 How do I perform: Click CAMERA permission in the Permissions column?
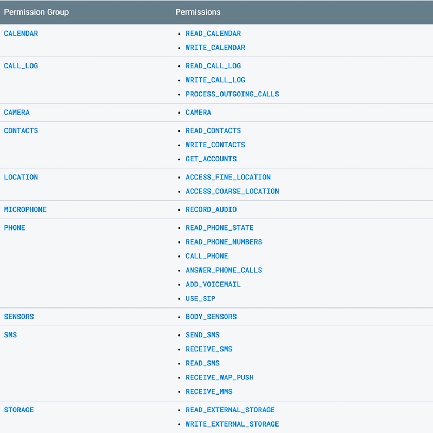coord(198,113)
